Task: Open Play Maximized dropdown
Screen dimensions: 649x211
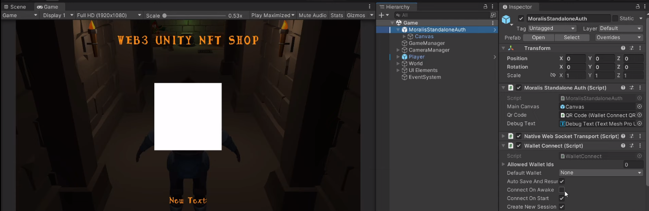Action: [x=273, y=15]
